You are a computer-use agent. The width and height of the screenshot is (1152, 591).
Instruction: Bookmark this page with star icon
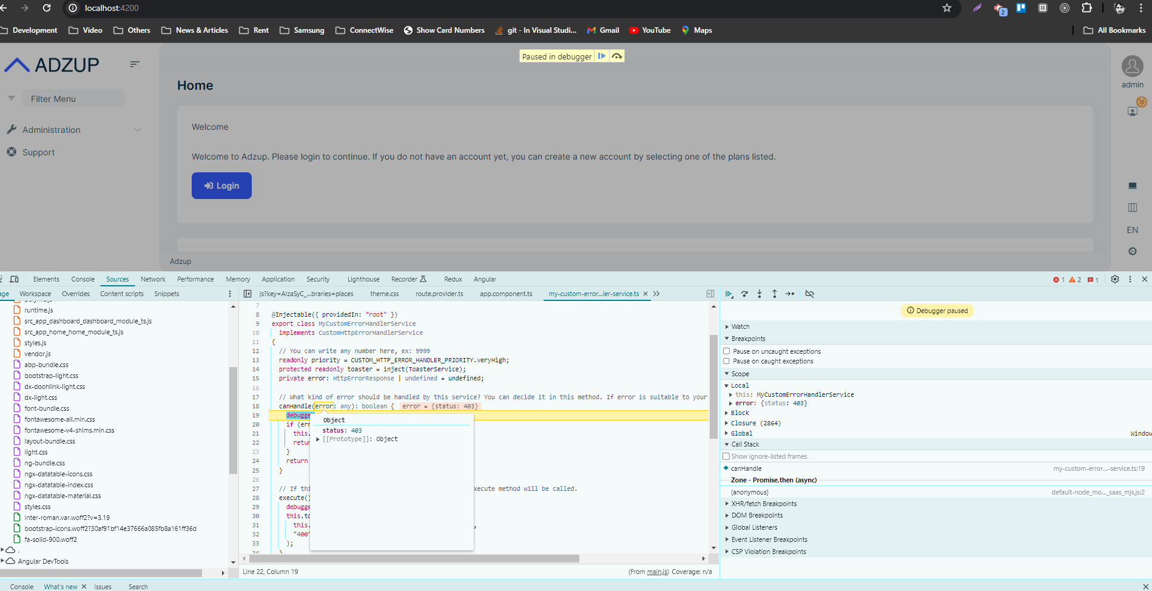[947, 8]
